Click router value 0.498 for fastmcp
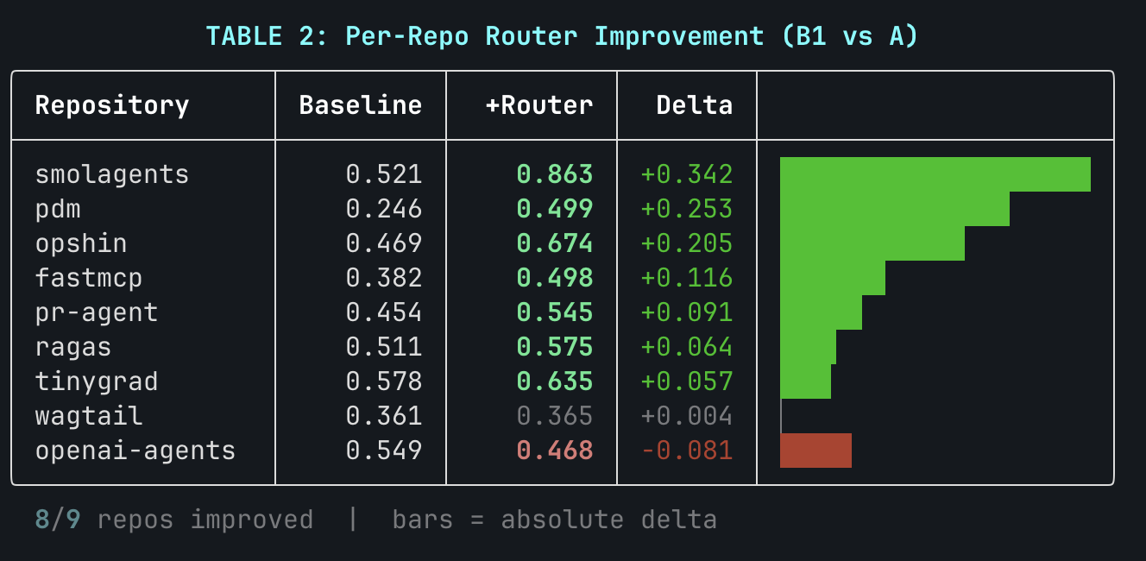Image resolution: width=1146 pixels, height=561 pixels. [555, 278]
